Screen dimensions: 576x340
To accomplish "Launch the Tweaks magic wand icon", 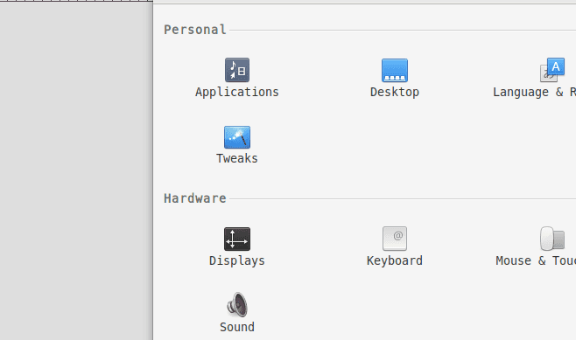I will pos(237,137).
